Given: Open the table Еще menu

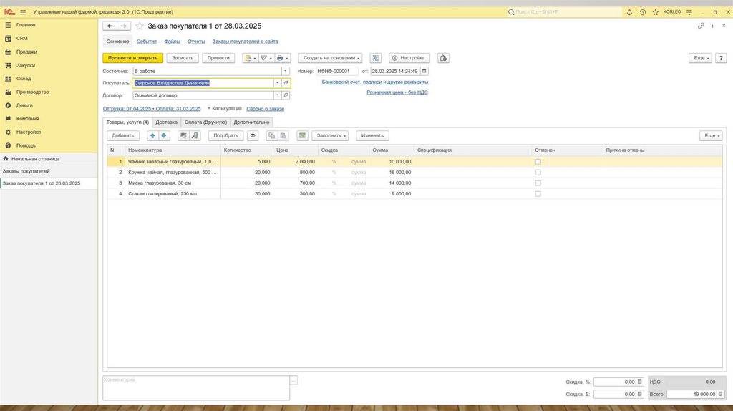Looking at the screenshot, I should pos(712,135).
